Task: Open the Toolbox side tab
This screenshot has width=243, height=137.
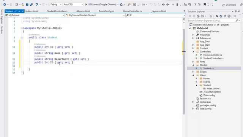Action: (2, 30)
